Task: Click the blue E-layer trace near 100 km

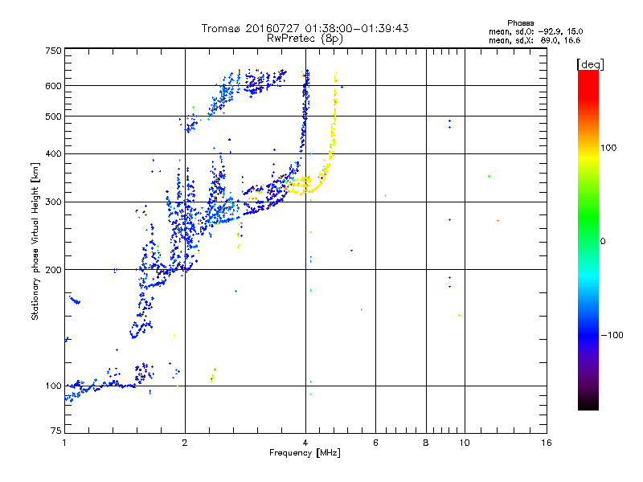Action: click(100, 386)
